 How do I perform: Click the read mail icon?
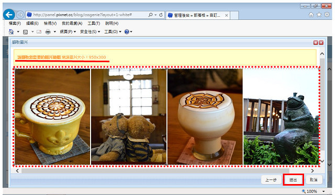tap(39, 32)
